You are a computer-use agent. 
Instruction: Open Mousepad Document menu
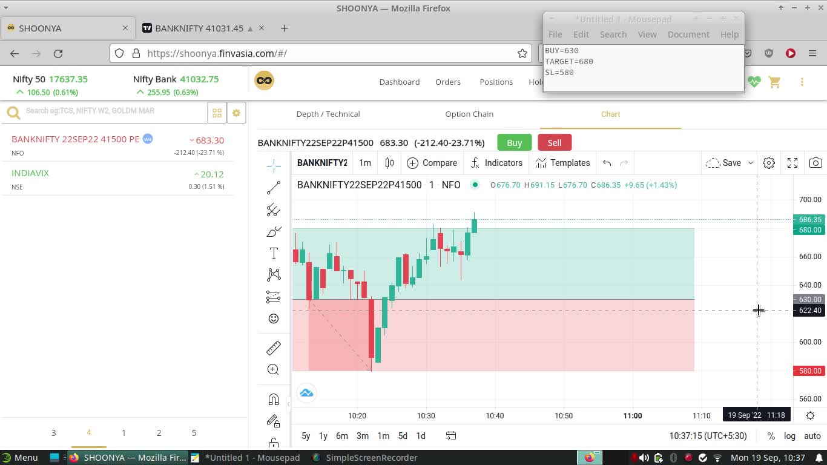click(688, 35)
